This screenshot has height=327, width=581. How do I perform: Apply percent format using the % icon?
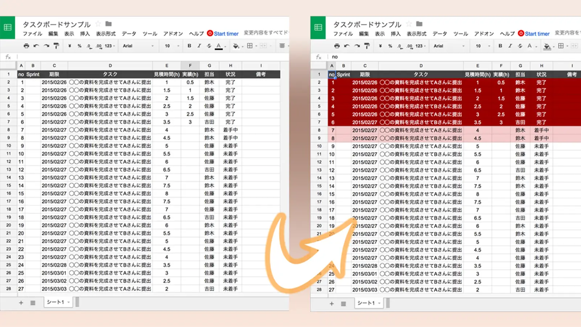tap(79, 46)
